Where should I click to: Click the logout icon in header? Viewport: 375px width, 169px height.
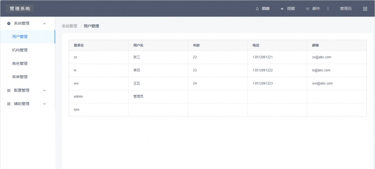pyautogui.click(x=365, y=9)
